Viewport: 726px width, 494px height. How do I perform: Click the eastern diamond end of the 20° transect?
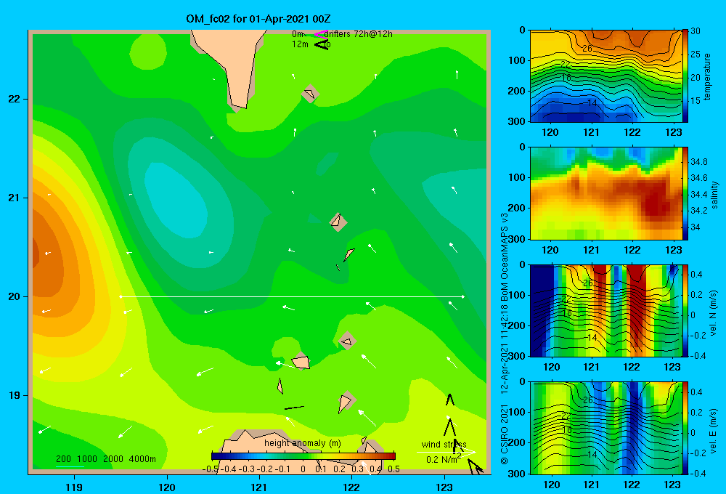(x=463, y=296)
